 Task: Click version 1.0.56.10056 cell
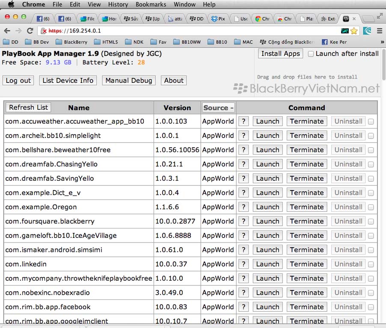177,150
